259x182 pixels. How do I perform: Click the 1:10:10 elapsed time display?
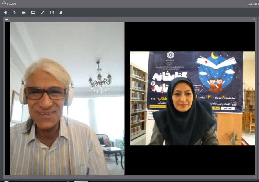(x=12, y=4)
